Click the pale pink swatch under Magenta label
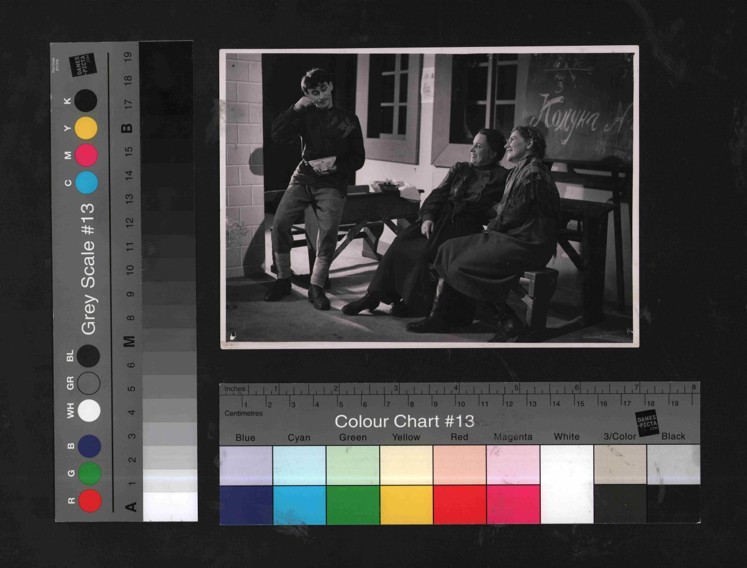Screen dimensions: 747x568 (x=513, y=465)
